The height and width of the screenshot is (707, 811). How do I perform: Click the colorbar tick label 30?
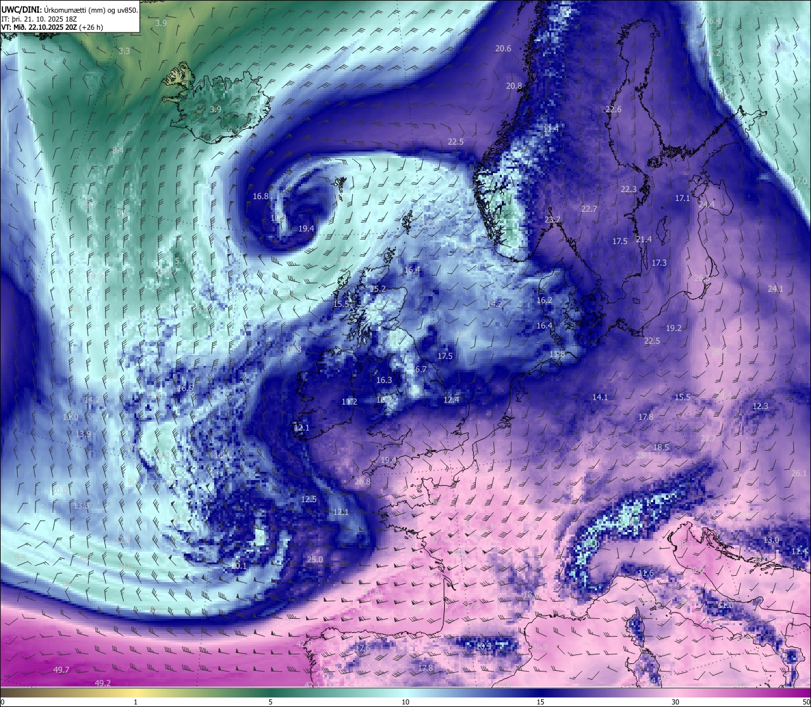[675, 702]
